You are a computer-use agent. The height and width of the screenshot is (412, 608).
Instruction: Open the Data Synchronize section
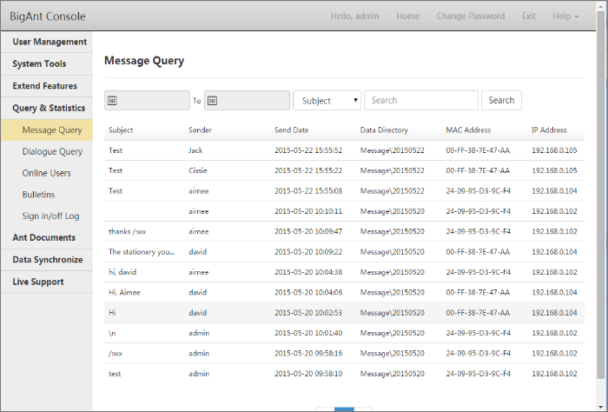point(48,260)
